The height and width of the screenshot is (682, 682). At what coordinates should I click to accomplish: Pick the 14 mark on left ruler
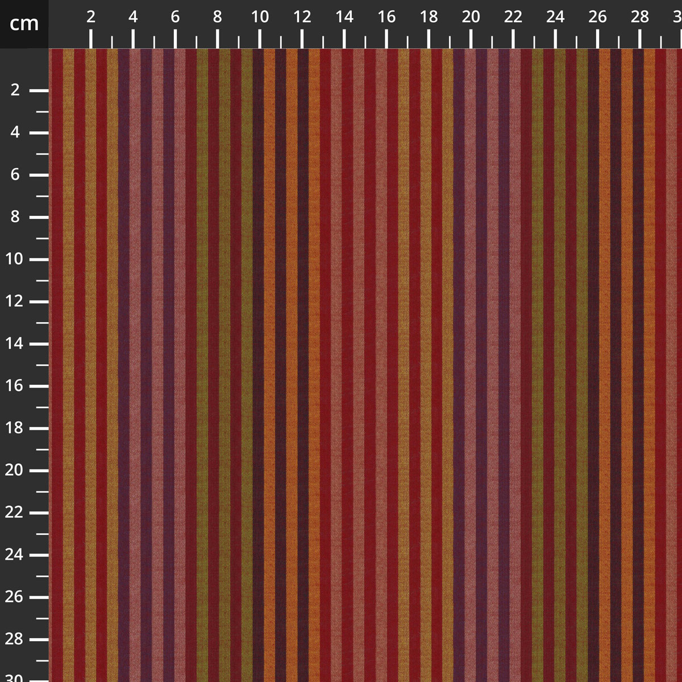coord(15,343)
